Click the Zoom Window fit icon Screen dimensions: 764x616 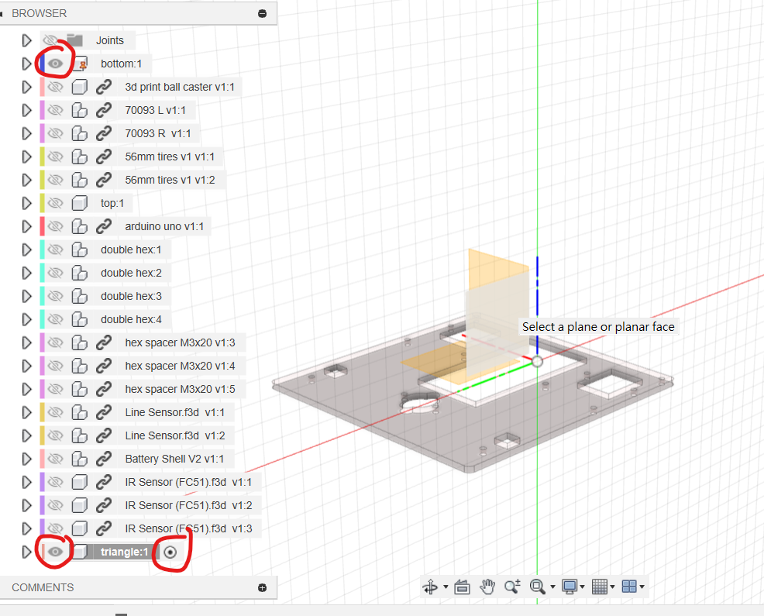[x=537, y=587]
